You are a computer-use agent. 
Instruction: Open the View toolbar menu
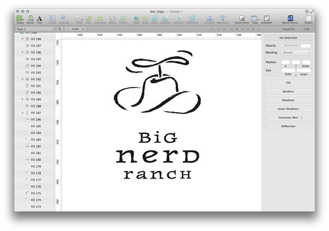[x=255, y=20]
